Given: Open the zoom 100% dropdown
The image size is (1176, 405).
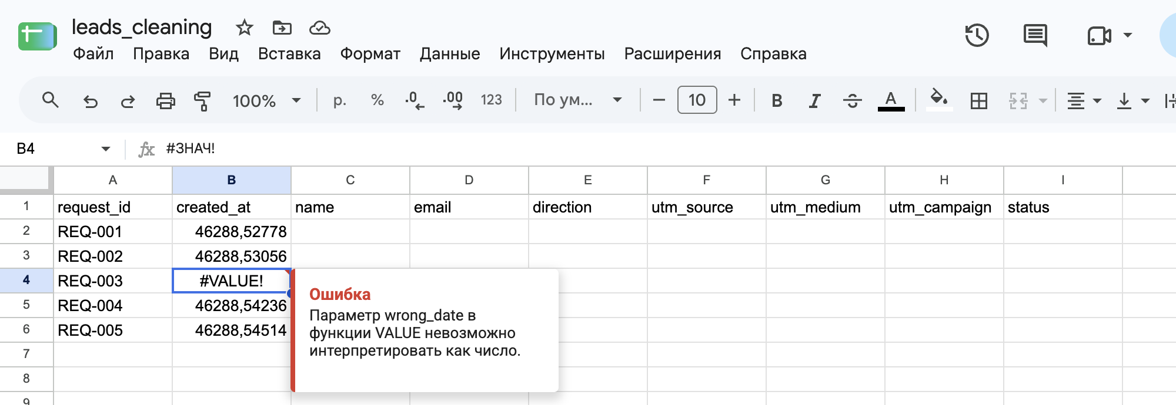Looking at the screenshot, I should [x=267, y=100].
